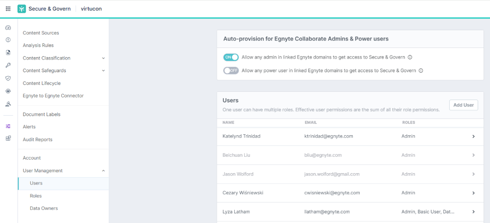Go to Document Labels

click(x=42, y=115)
